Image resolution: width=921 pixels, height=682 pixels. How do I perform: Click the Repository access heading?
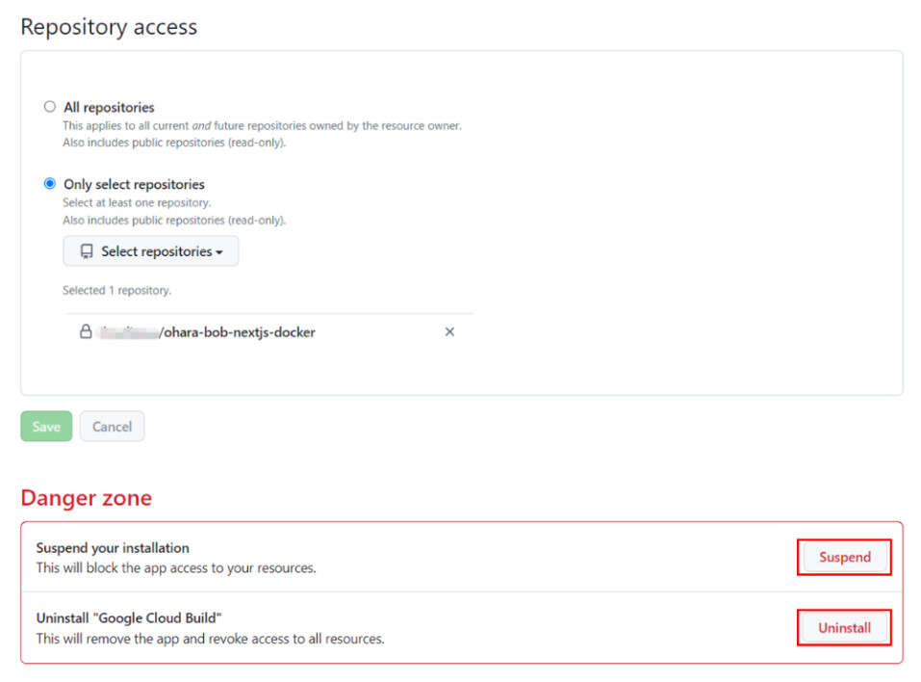[109, 27]
